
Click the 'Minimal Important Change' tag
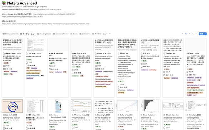pos(104,81)
